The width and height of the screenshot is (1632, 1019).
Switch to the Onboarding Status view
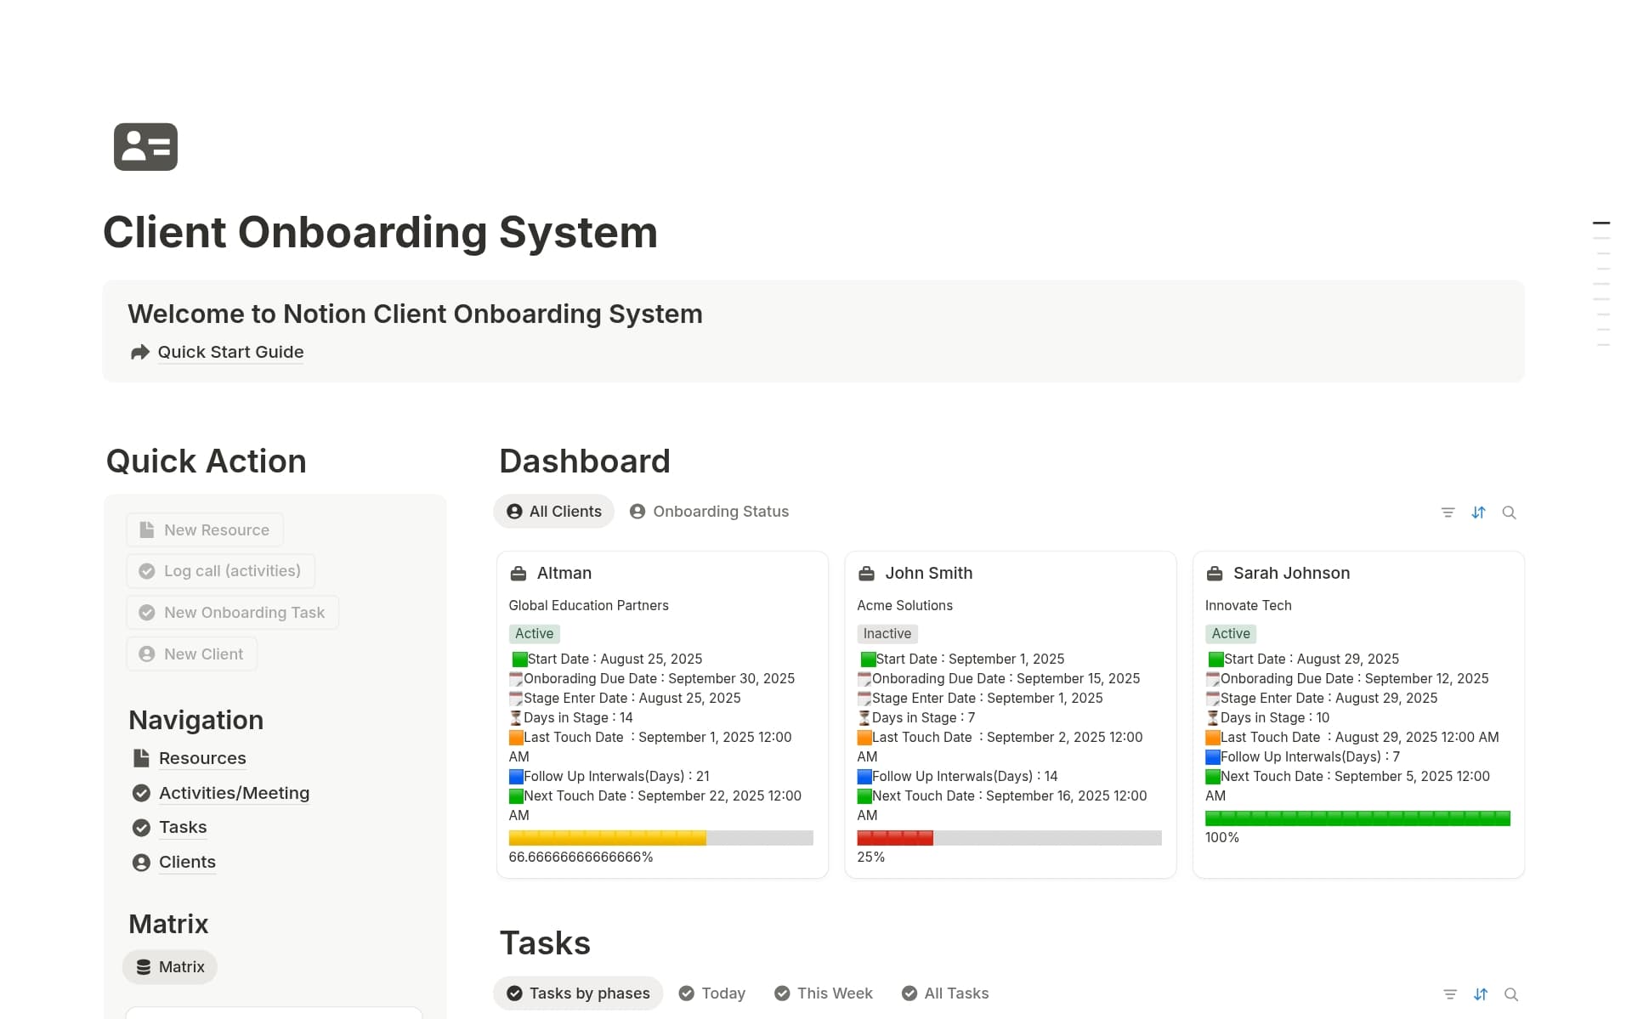(x=710, y=511)
